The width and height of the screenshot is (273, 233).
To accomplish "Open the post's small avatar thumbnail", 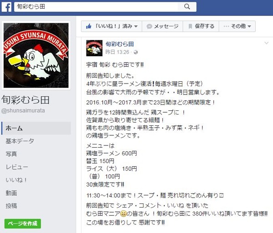I will coord(94,48).
